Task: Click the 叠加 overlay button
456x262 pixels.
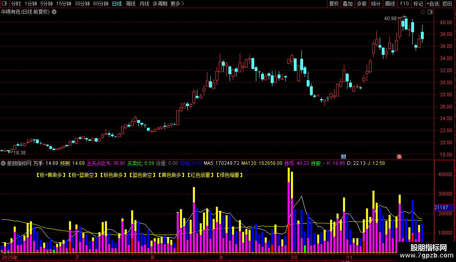Action: [347, 4]
